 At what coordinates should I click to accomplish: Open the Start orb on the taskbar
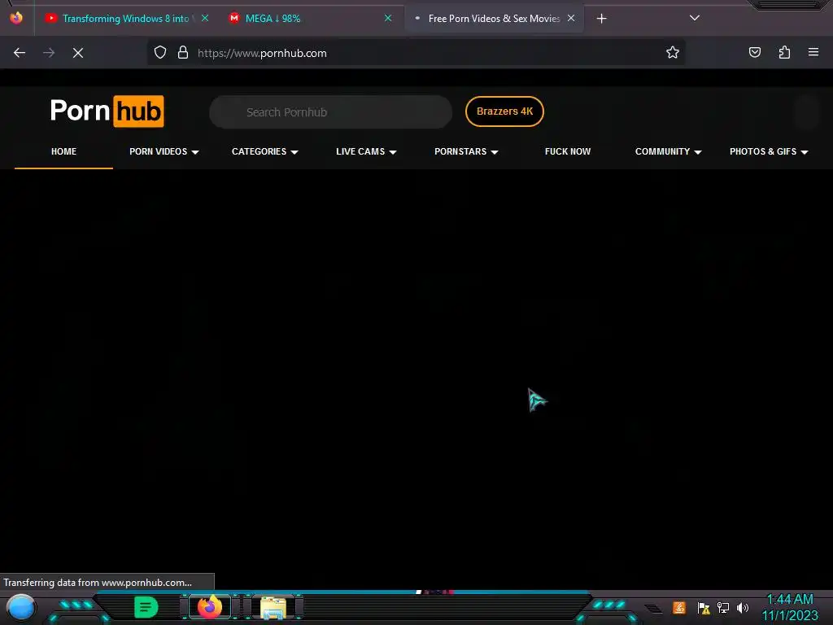click(21, 607)
